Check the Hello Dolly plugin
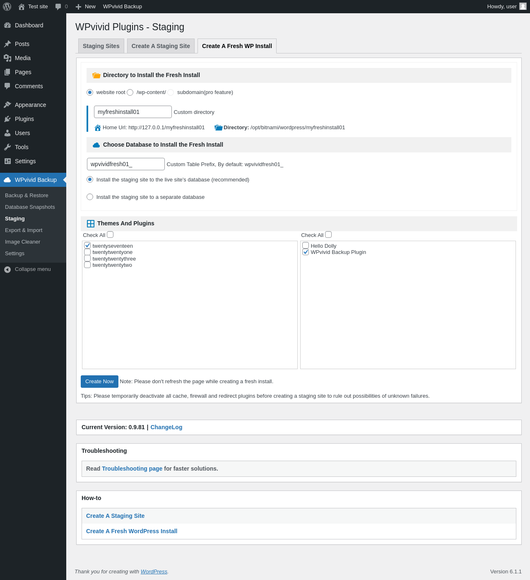 (x=306, y=246)
